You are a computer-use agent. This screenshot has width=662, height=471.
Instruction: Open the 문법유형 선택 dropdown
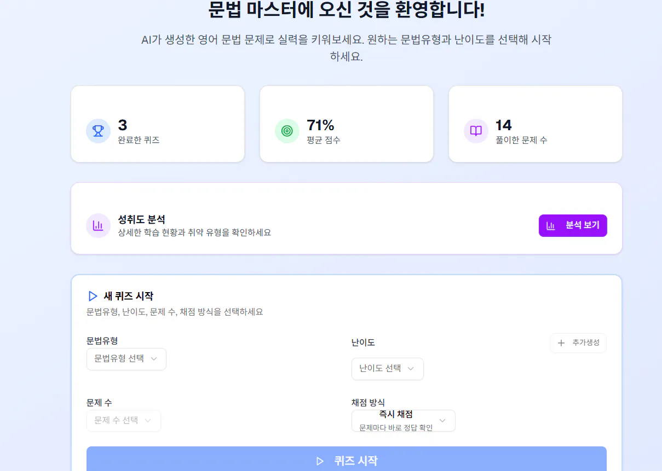point(126,359)
